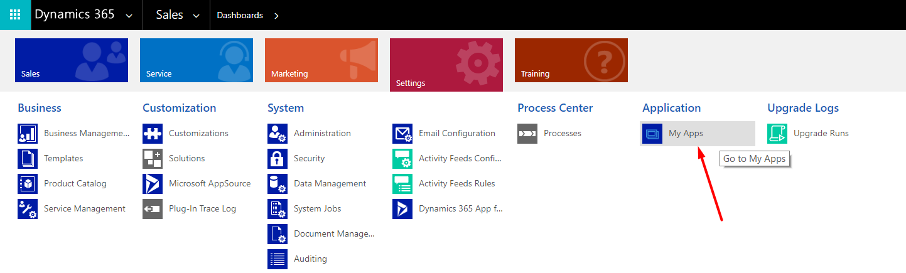Go to Plug-In Trace Log
Image resolution: width=906 pixels, height=273 pixels.
(202, 209)
